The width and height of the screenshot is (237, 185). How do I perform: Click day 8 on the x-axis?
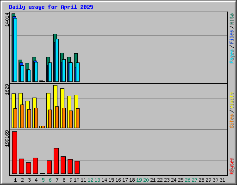[64, 180]
